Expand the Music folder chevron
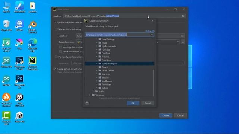 tap(96, 42)
